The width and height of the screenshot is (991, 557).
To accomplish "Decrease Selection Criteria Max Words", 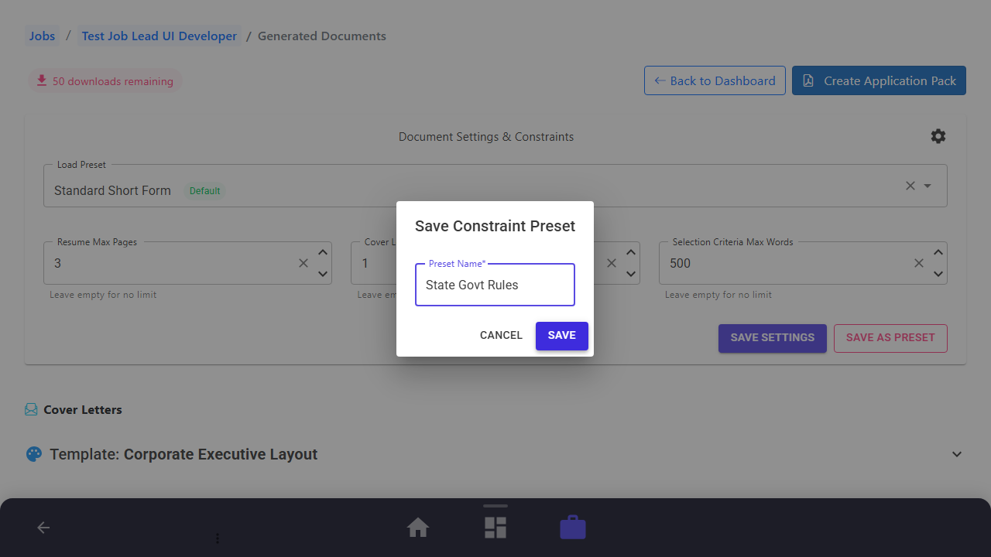I will click(938, 274).
